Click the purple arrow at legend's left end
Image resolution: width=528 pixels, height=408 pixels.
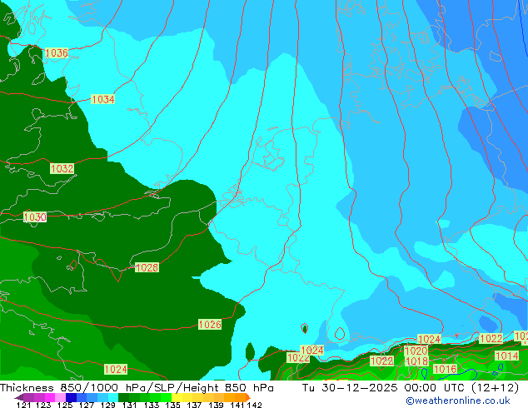pyautogui.click(x=19, y=397)
